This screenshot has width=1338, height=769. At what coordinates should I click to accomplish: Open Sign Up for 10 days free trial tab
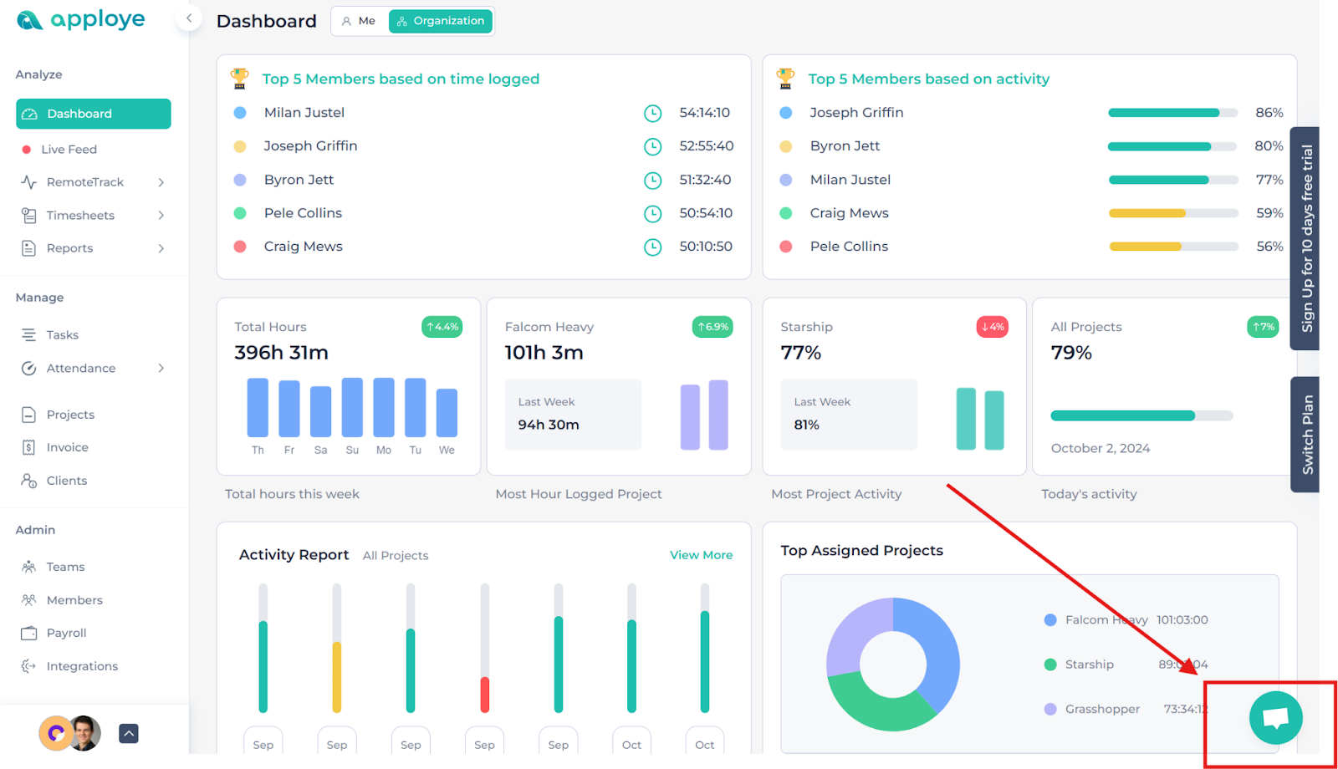[x=1305, y=238]
